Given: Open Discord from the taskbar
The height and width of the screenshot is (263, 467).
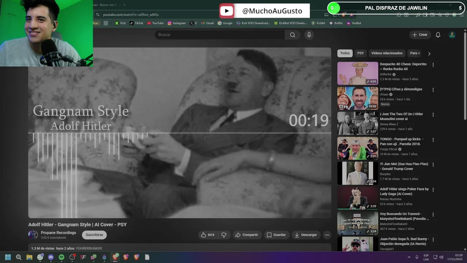Looking at the screenshot, I should (x=51, y=257).
